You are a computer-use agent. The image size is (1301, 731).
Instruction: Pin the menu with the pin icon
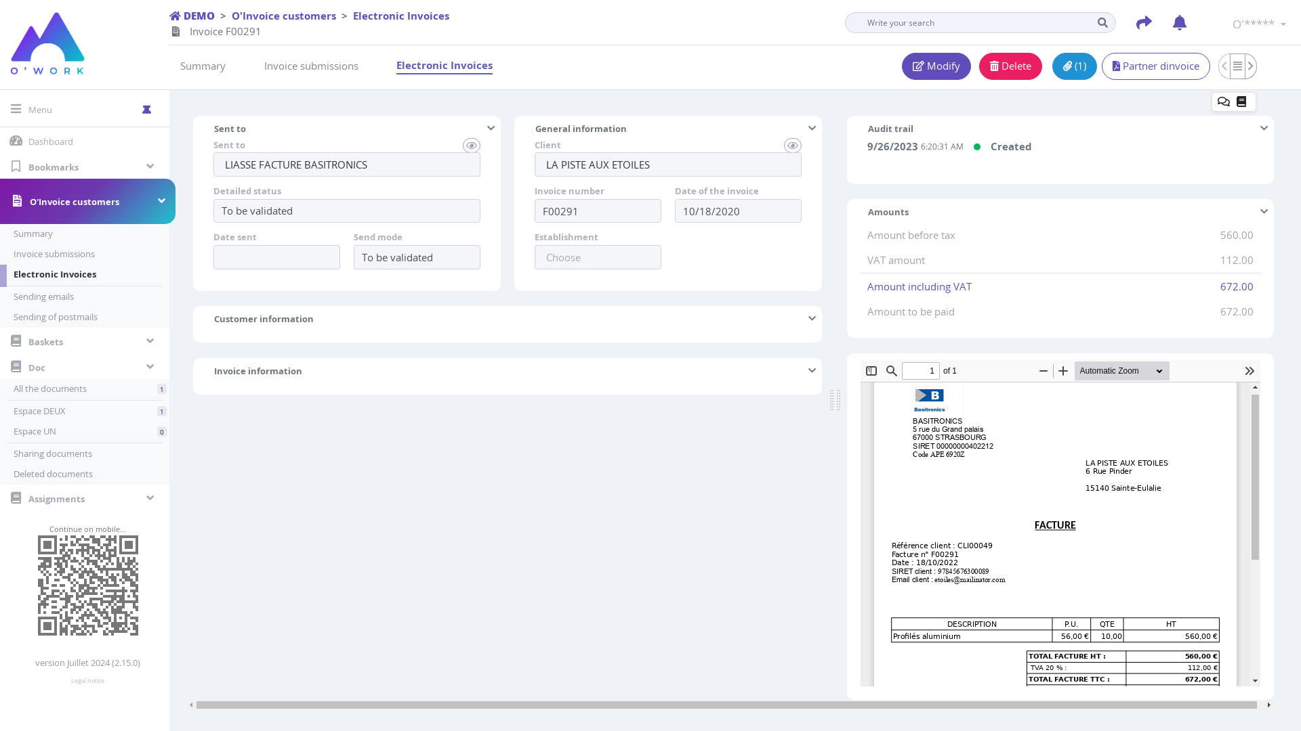click(x=146, y=110)
